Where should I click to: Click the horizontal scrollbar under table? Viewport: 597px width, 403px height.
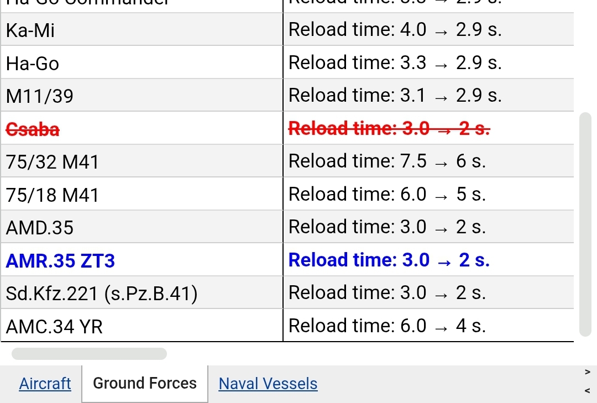89,353
